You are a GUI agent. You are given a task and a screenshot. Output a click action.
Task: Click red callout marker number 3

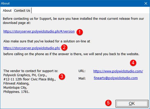click(62, 76)
